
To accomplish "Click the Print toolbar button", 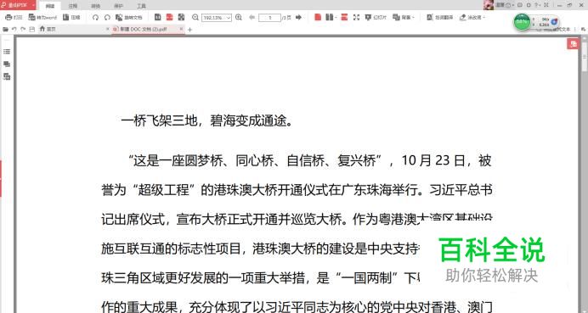I will pyautogui.click(x=13, y=17).
